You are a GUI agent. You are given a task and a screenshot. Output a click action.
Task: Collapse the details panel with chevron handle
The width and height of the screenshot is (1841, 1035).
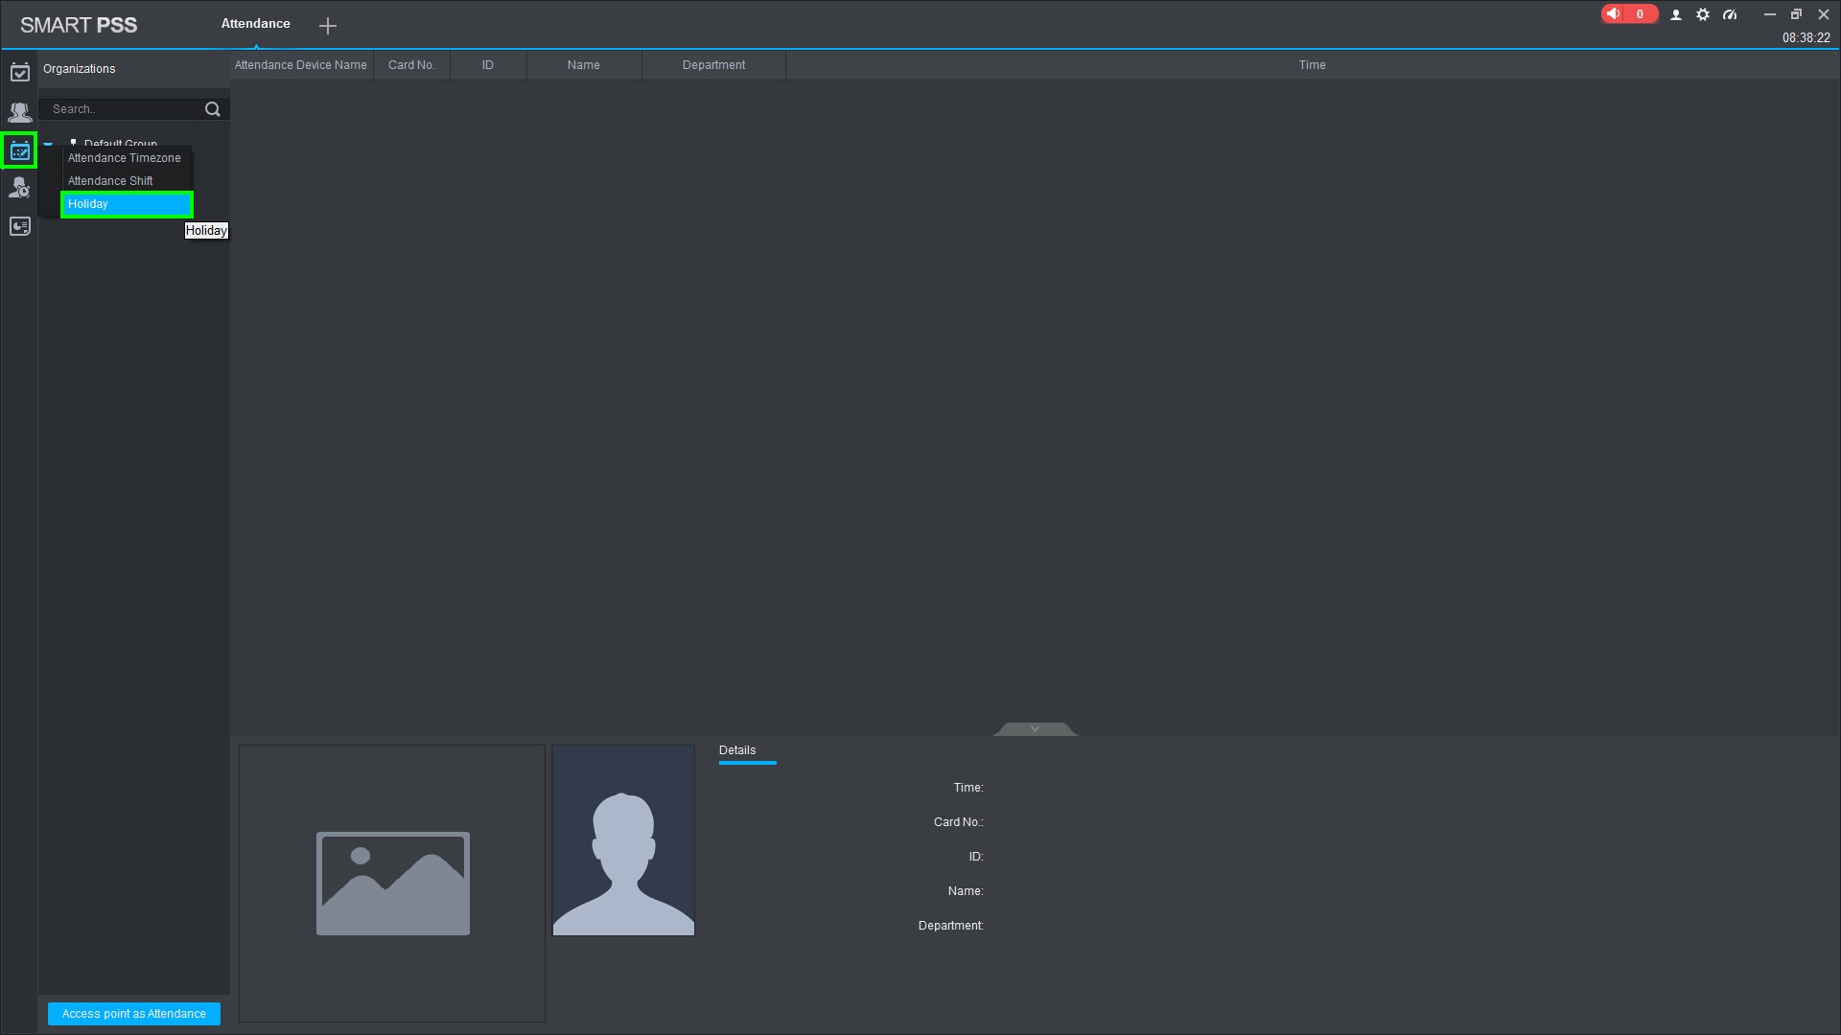(1035, 729)
